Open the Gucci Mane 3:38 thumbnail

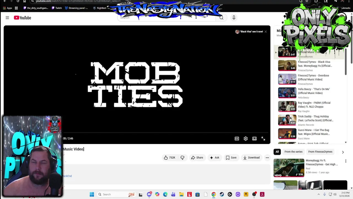287,134
